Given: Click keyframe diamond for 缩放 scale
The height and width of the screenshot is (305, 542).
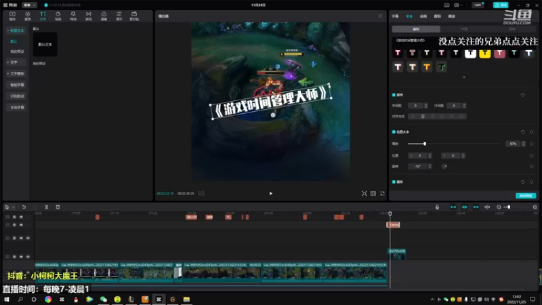Looking at the screenshot, I should [x=532, y=144].
